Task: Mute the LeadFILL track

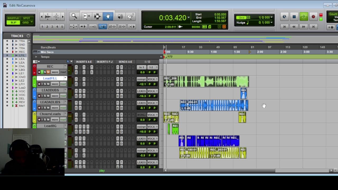Action: click(48, 84)
